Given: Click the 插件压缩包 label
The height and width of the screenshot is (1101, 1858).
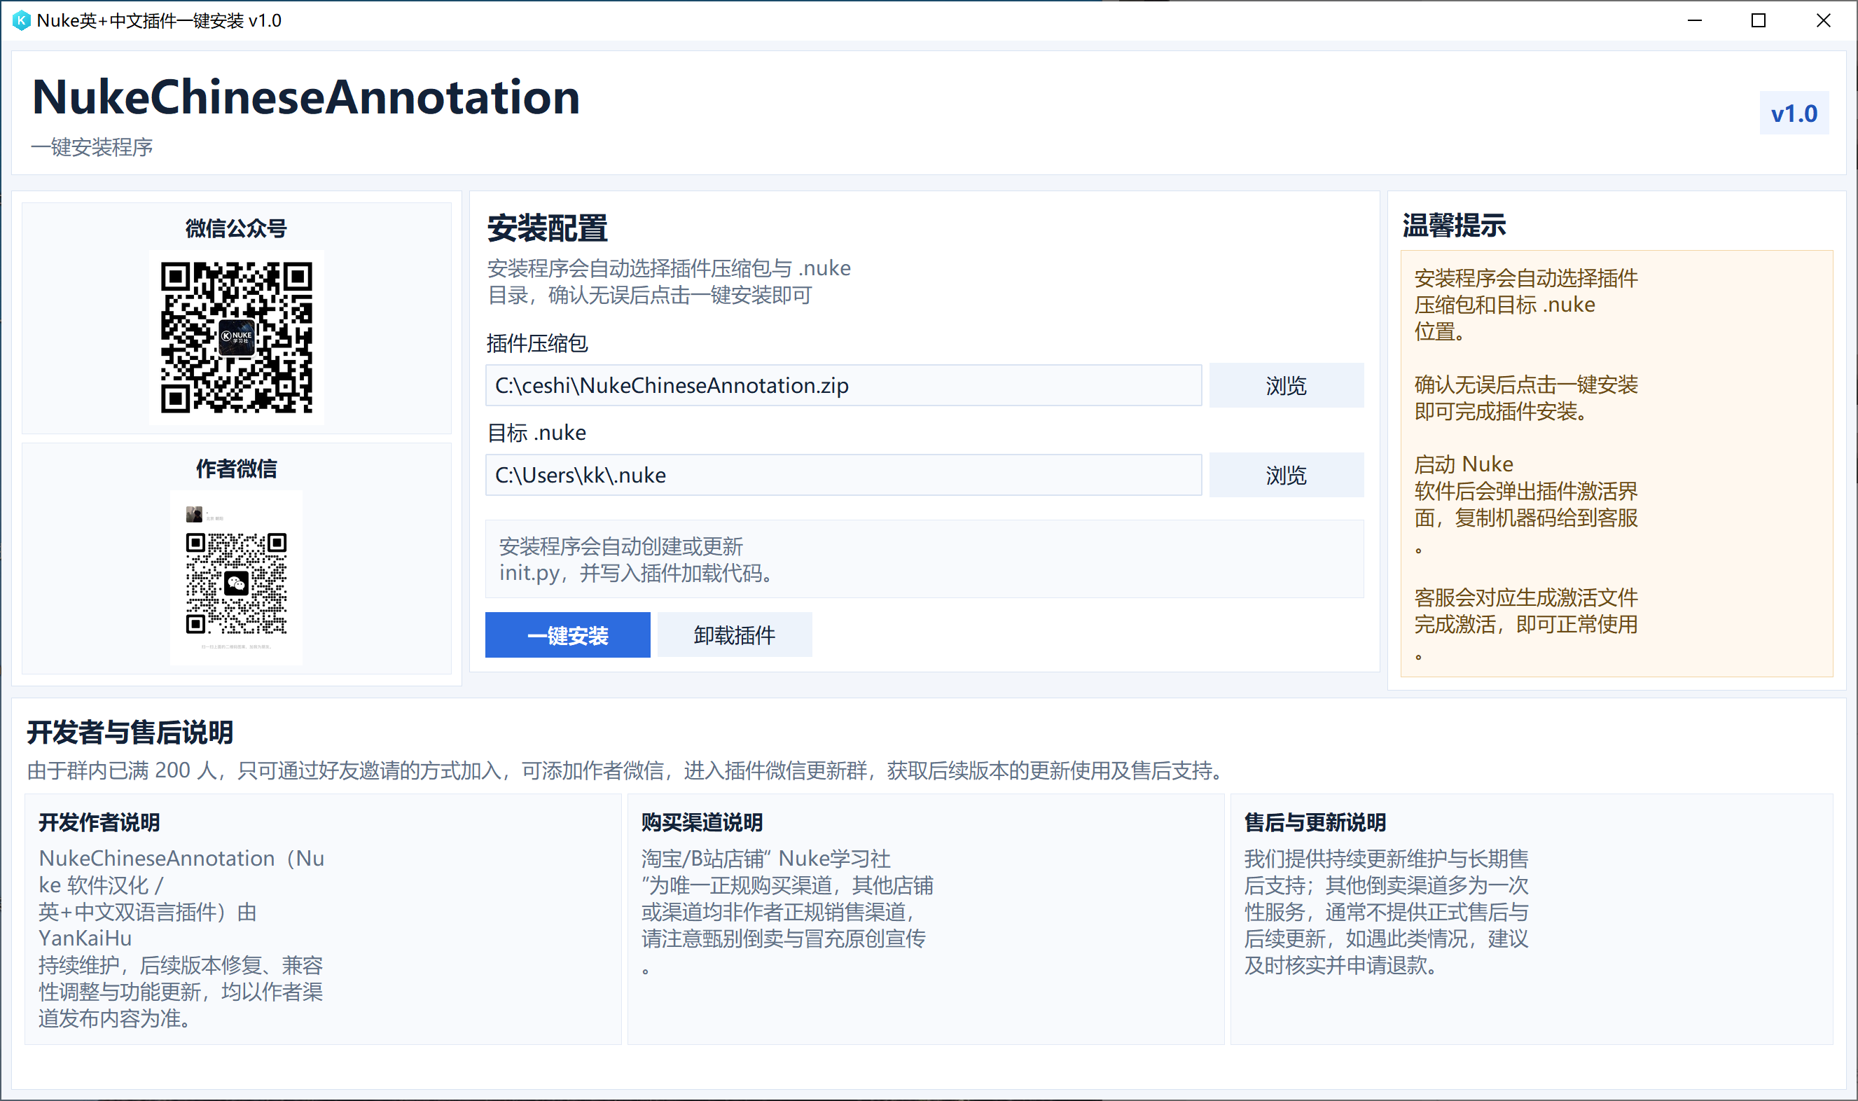Looking at the screenshot, I should (x=537, y=343).
